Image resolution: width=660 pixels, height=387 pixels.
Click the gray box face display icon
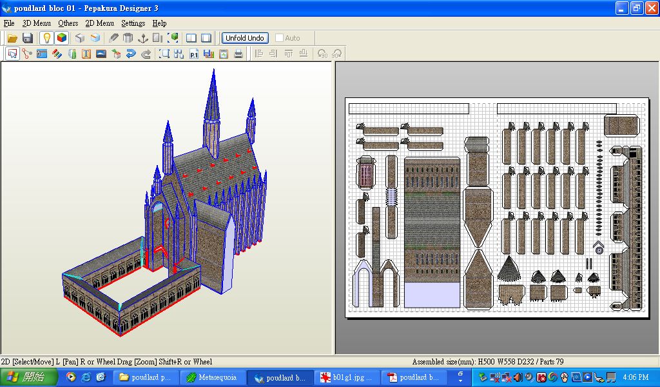point(79,38)
